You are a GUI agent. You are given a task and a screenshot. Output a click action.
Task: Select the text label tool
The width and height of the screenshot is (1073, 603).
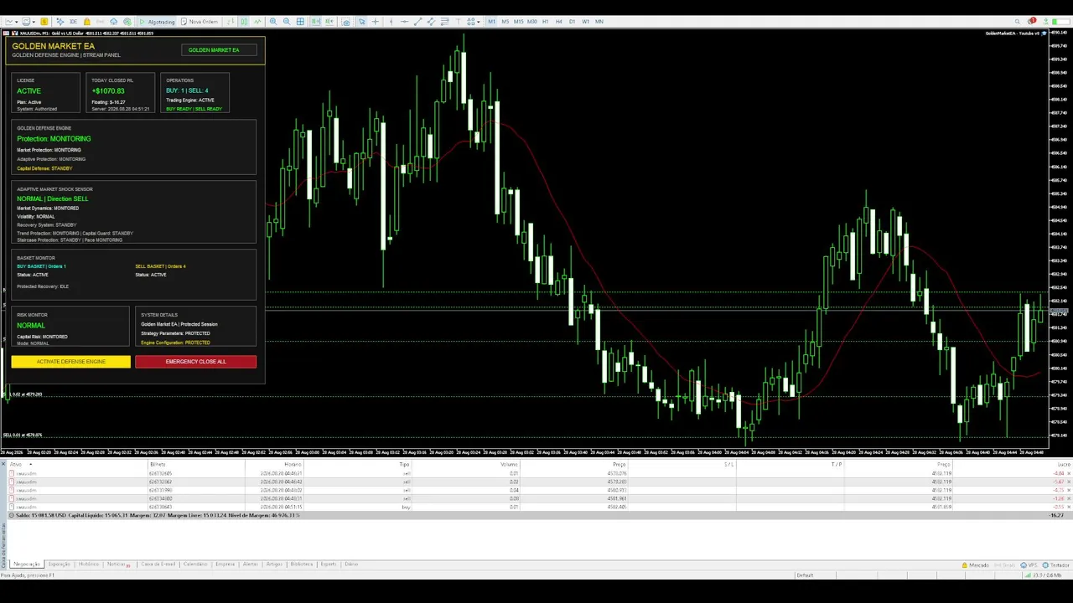[x=458, y=22]
